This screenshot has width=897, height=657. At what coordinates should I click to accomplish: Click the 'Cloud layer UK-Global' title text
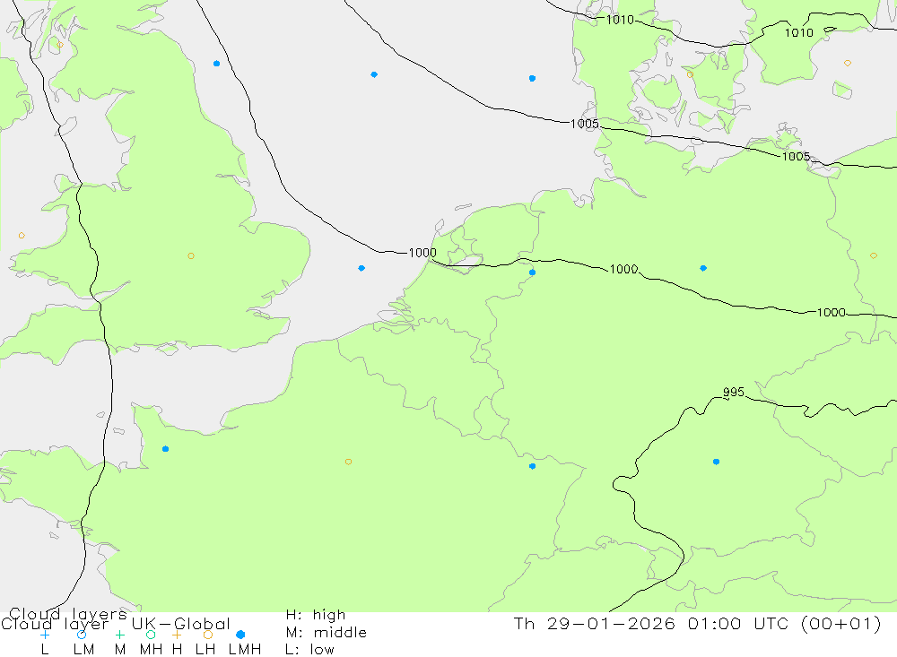[116, 624]
